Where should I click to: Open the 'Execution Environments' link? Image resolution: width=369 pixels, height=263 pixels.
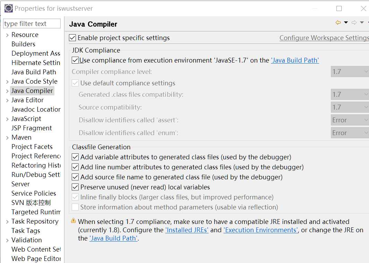coord(261,230)
